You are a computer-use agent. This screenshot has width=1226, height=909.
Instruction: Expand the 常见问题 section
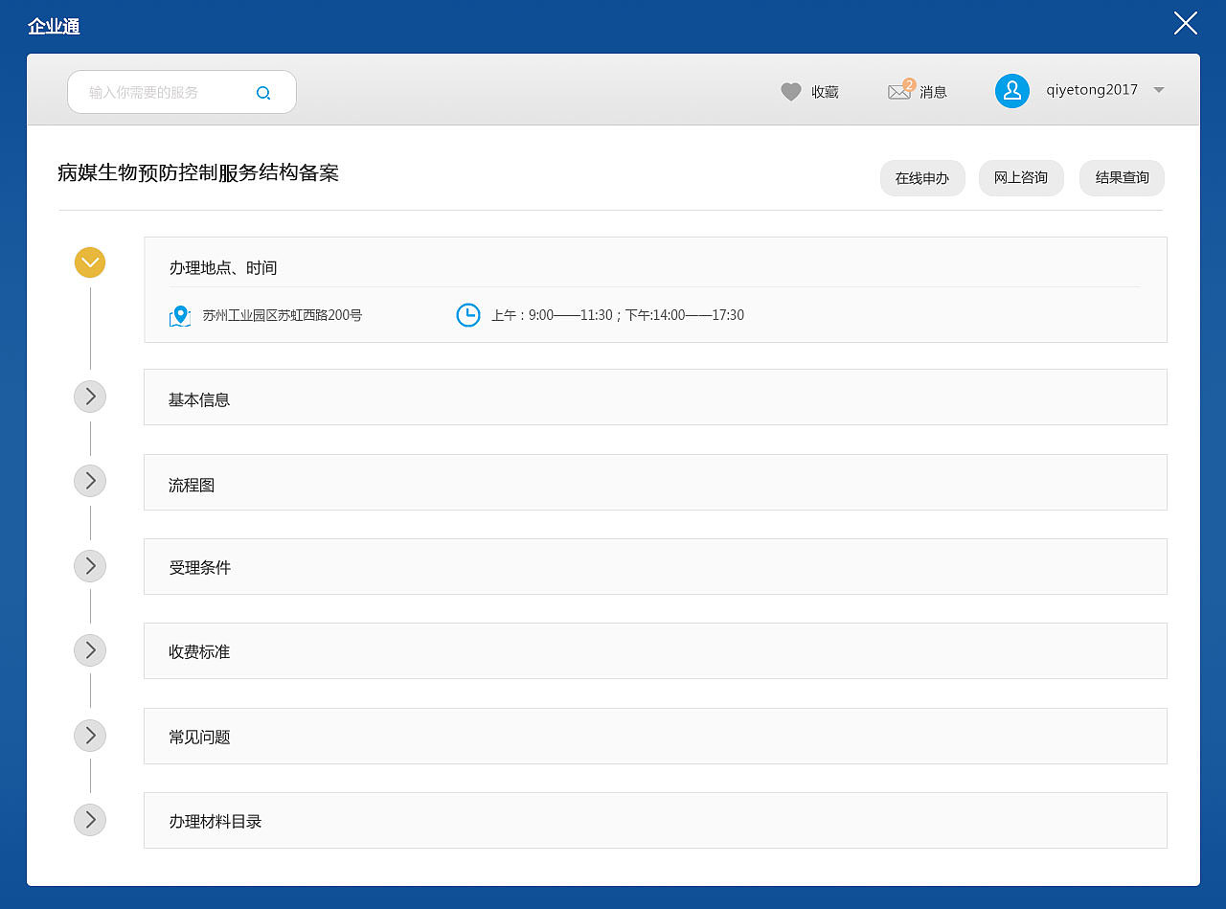click(x=89, y=736)
